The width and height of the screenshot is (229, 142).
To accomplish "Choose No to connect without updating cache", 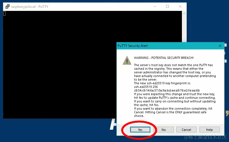I will pyautogui.click(x=164, y=130).
